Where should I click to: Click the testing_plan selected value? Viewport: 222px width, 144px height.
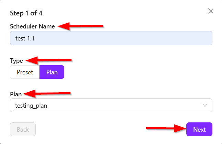pos(31,106)
